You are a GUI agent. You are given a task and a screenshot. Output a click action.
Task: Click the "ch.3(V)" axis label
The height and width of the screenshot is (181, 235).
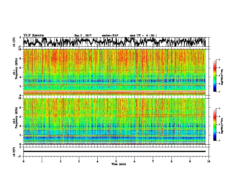[14, 152]
